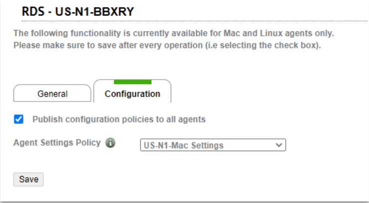
Task: Switch to the General tab
Action: 52,94
